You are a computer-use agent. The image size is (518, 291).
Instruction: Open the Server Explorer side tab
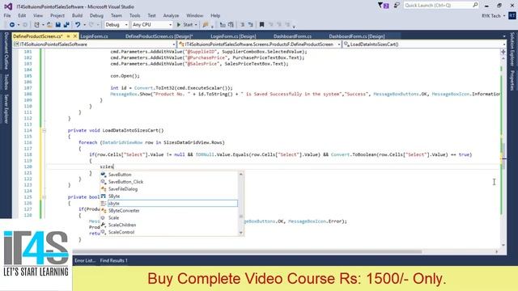pos(6,109)
